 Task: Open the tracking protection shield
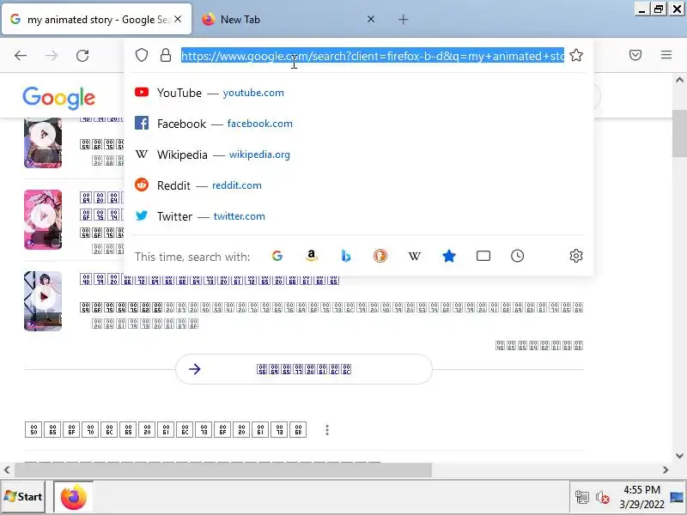(x=142, y=56)
